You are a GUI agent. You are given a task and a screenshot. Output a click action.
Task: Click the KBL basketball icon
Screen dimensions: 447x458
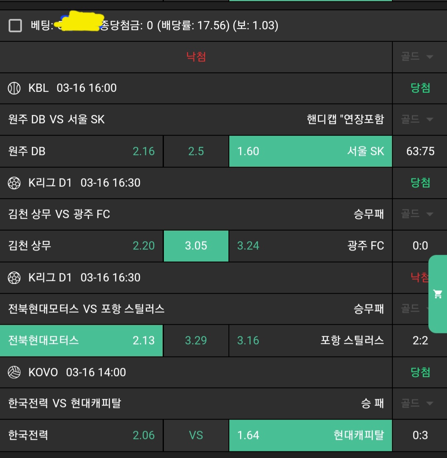(14, 88)
